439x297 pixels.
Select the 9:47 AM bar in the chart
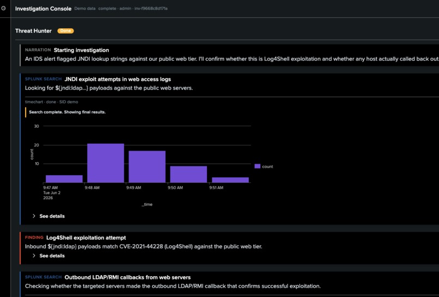(64, 179)
